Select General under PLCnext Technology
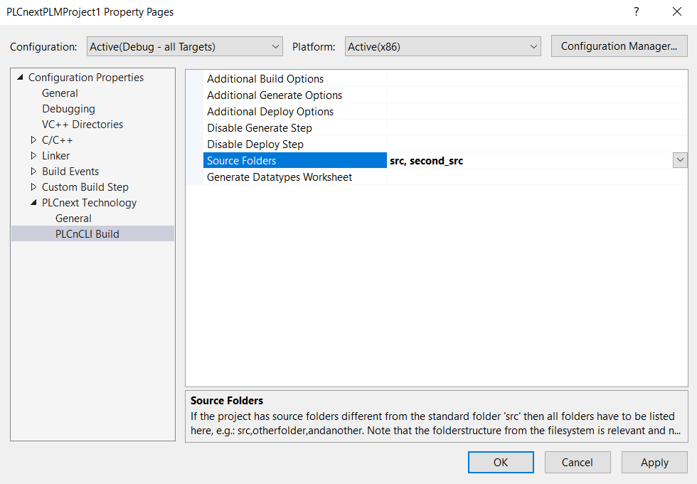This screenshot has height=484, width=697. [73, 219]
